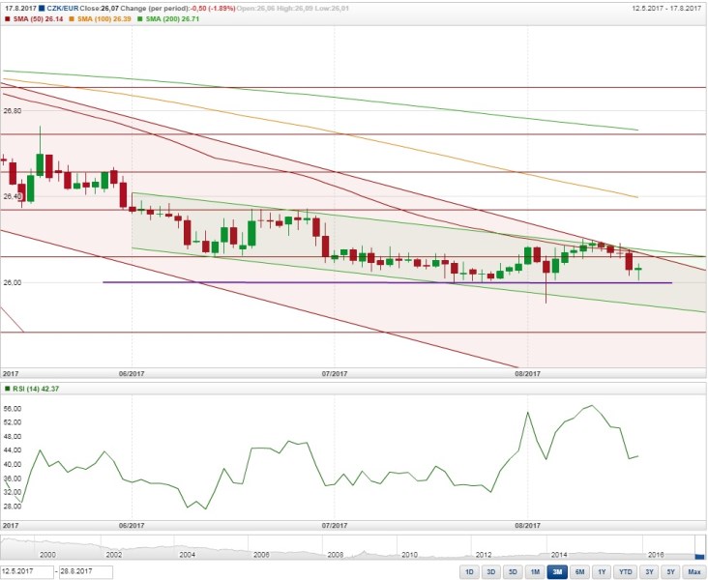Image resolution: width=708 pixels, height=580 pixels.
Task: Switch to the 1Y view
Action: coord(601,572)
